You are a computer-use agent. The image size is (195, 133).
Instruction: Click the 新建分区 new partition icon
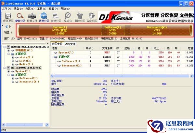click(56, 17)
